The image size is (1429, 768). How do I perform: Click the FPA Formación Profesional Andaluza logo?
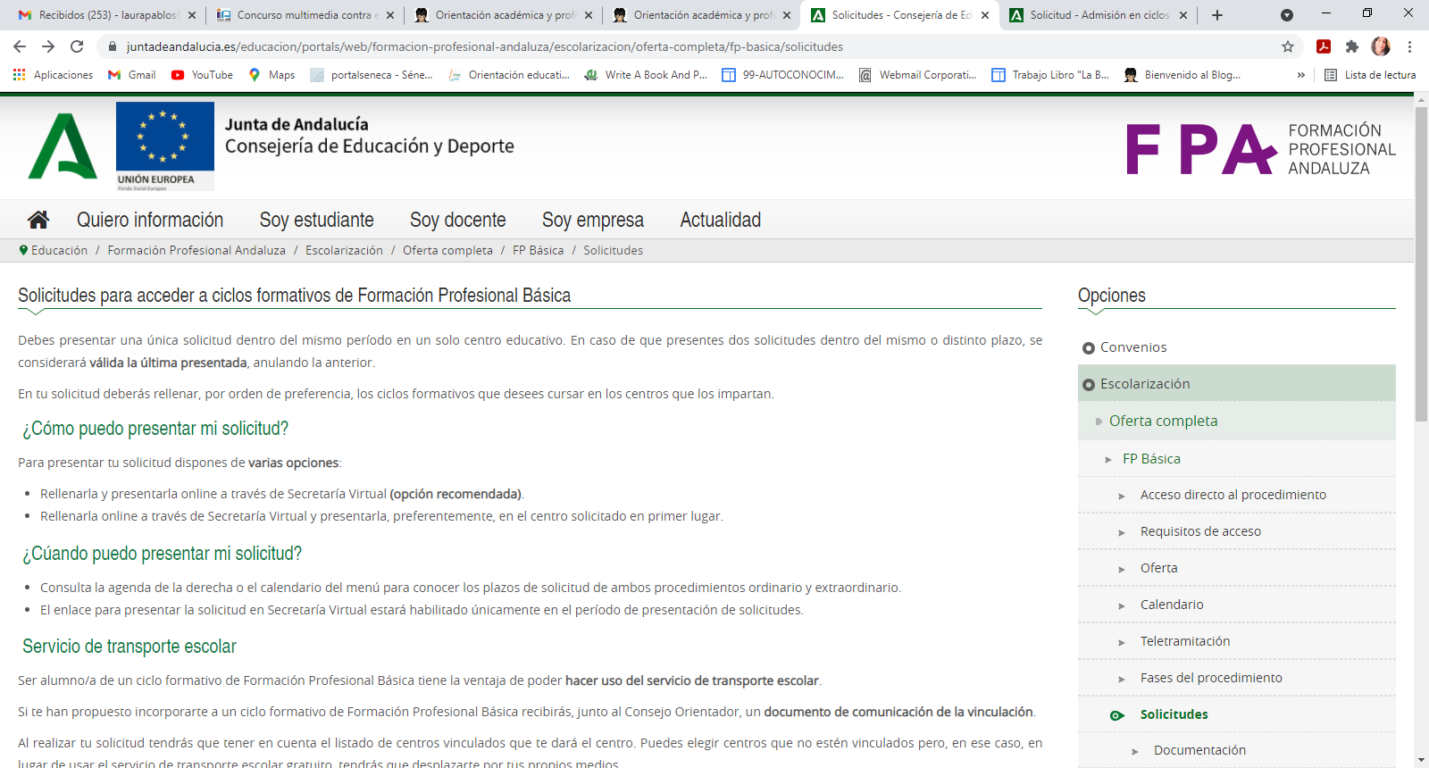pos(1260,149)
